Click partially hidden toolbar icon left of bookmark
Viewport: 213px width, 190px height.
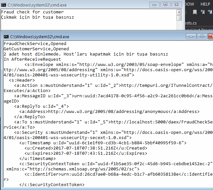tap(187, 12)
